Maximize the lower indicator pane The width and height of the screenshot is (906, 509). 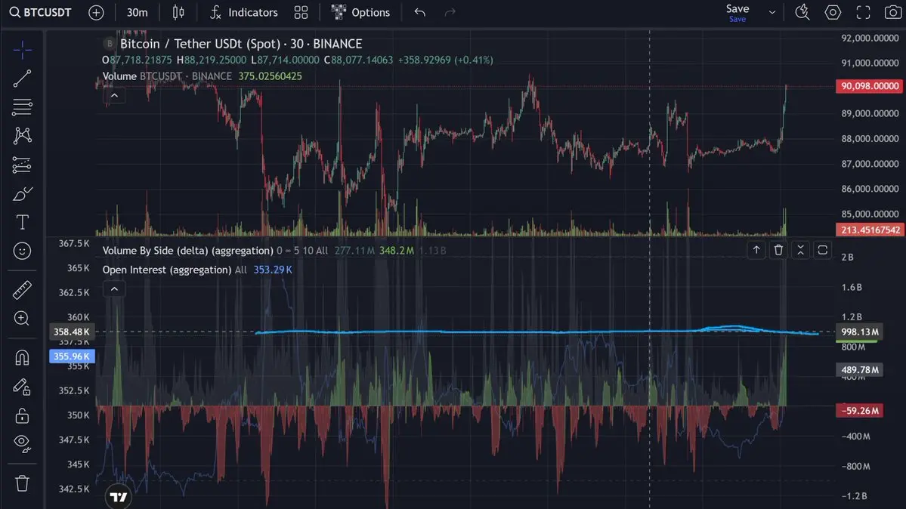[x=822, y=250]
